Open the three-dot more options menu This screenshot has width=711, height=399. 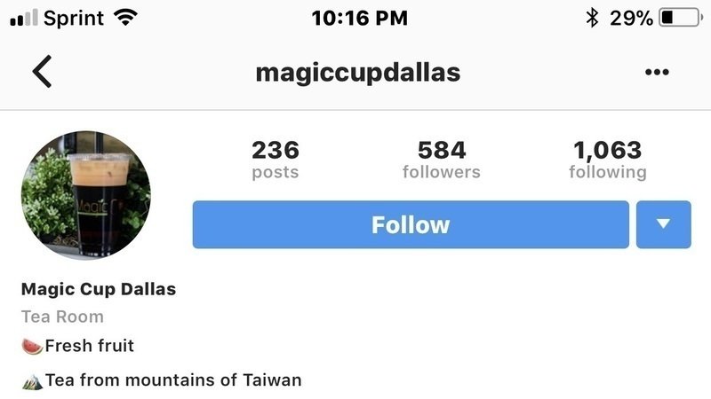(x=657, y=72)
